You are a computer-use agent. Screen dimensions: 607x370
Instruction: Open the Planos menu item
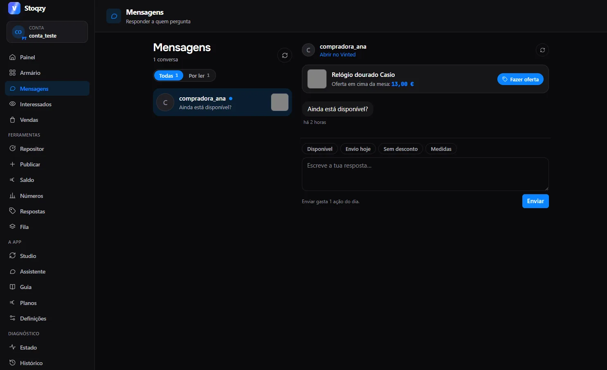pyautogui.click(x=47, y=303)
